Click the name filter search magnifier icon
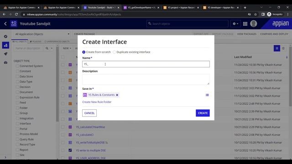This screenshot has width=292, height=164. pyautogui.click(x=47, y=48)
